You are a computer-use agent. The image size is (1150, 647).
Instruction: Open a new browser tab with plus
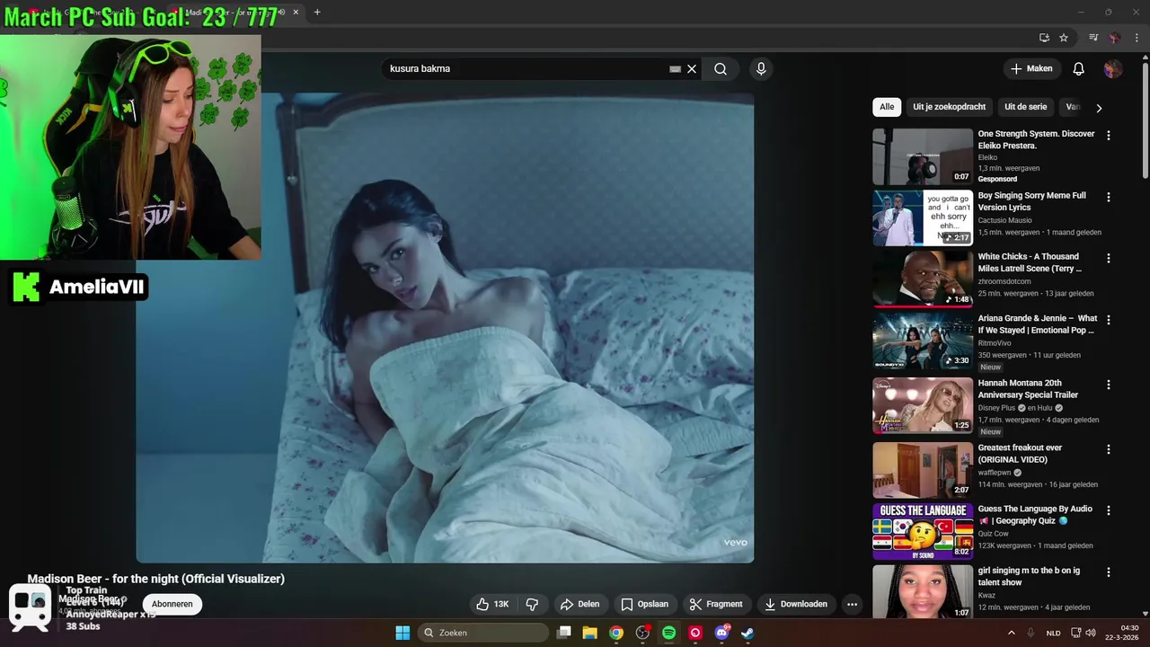tap(317, 12)
